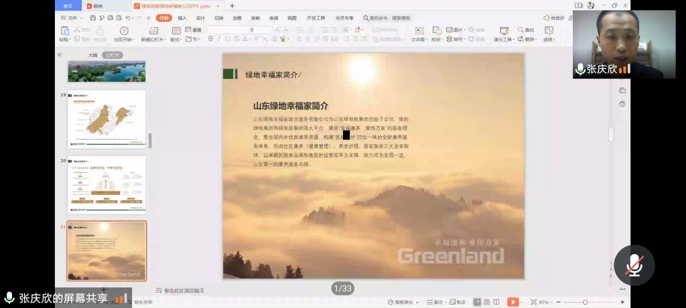Adjust the zoom slider in status bar
Image resolution: width=686 pixels, height=308 pixels.
coord(585,302)
